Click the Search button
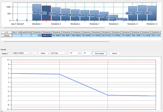The image size is (163, 112). coord(114,53)
